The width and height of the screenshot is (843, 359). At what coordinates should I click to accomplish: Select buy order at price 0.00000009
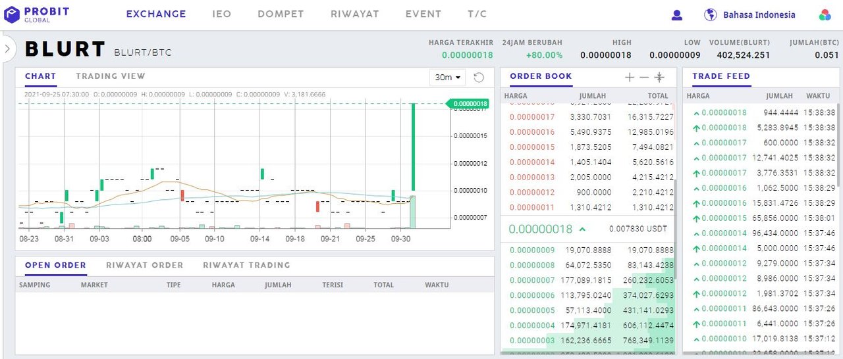[587, 251]
